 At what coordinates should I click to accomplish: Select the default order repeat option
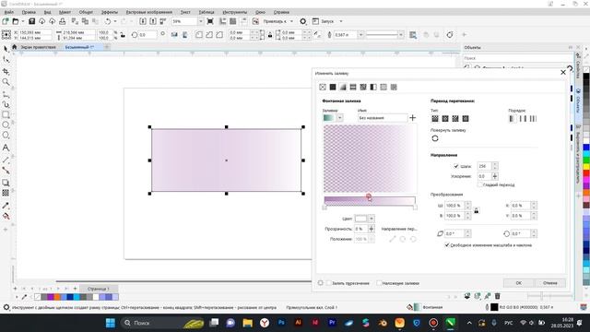point(513,119)
